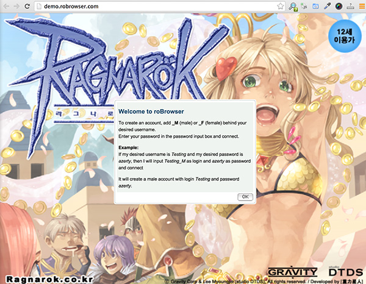Click the Welcome to roBrowser heading
Viewport: 366px width, 284px height.
[151, 112]
